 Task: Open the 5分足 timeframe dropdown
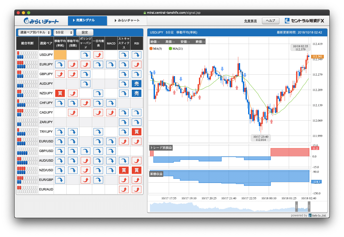pyautogui.click(x=64, y=32)
